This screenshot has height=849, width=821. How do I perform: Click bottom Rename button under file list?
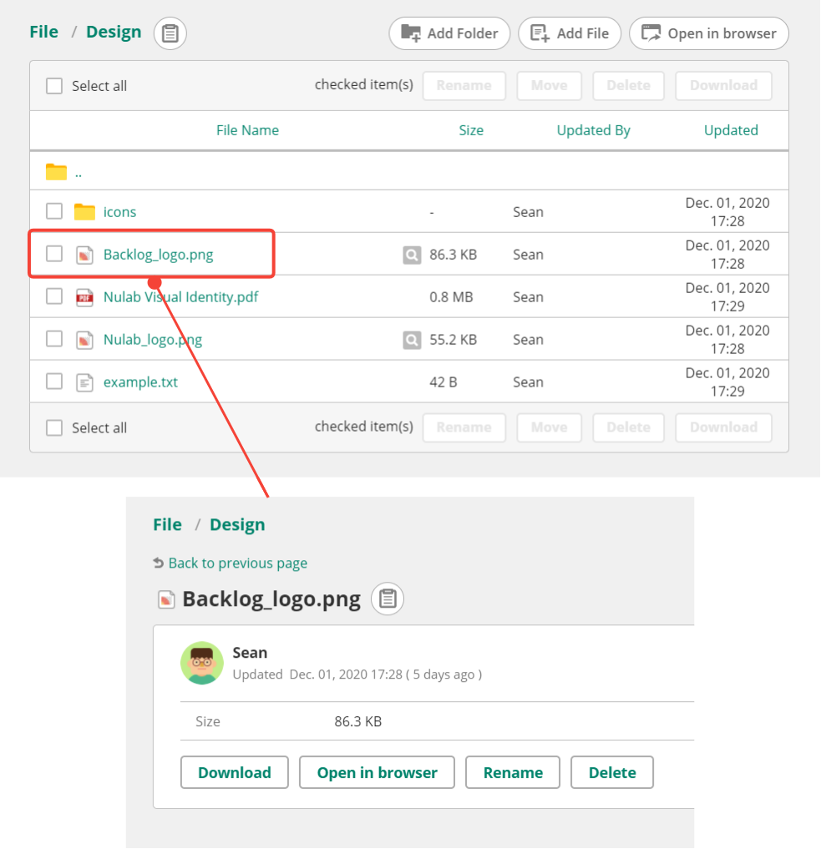pyautogui.click(x=464, y=427)
